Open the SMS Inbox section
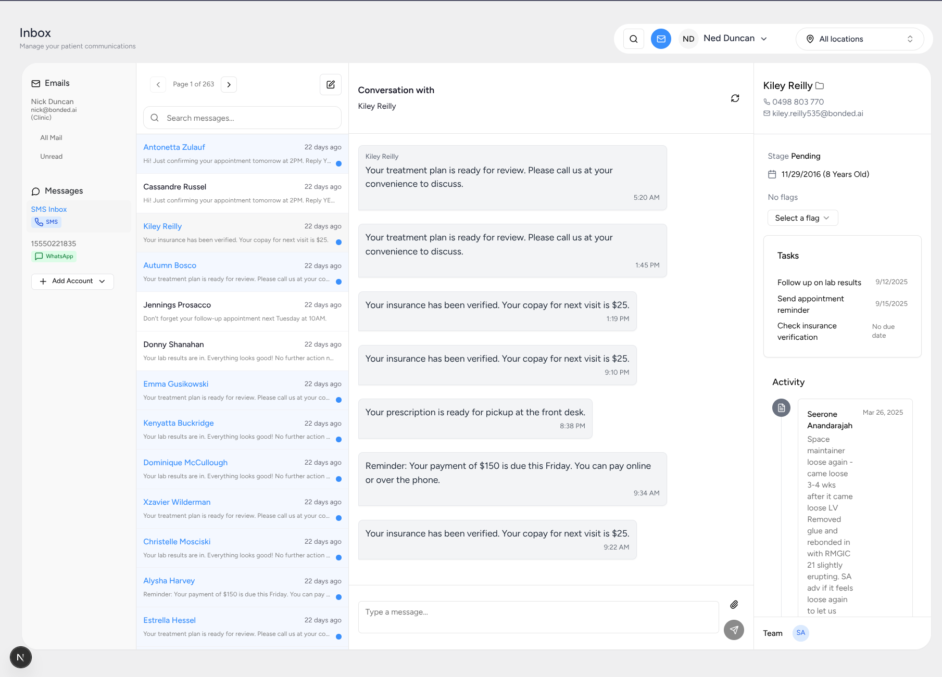Screen dimensions: 942x677 click(x=49, y=209)
